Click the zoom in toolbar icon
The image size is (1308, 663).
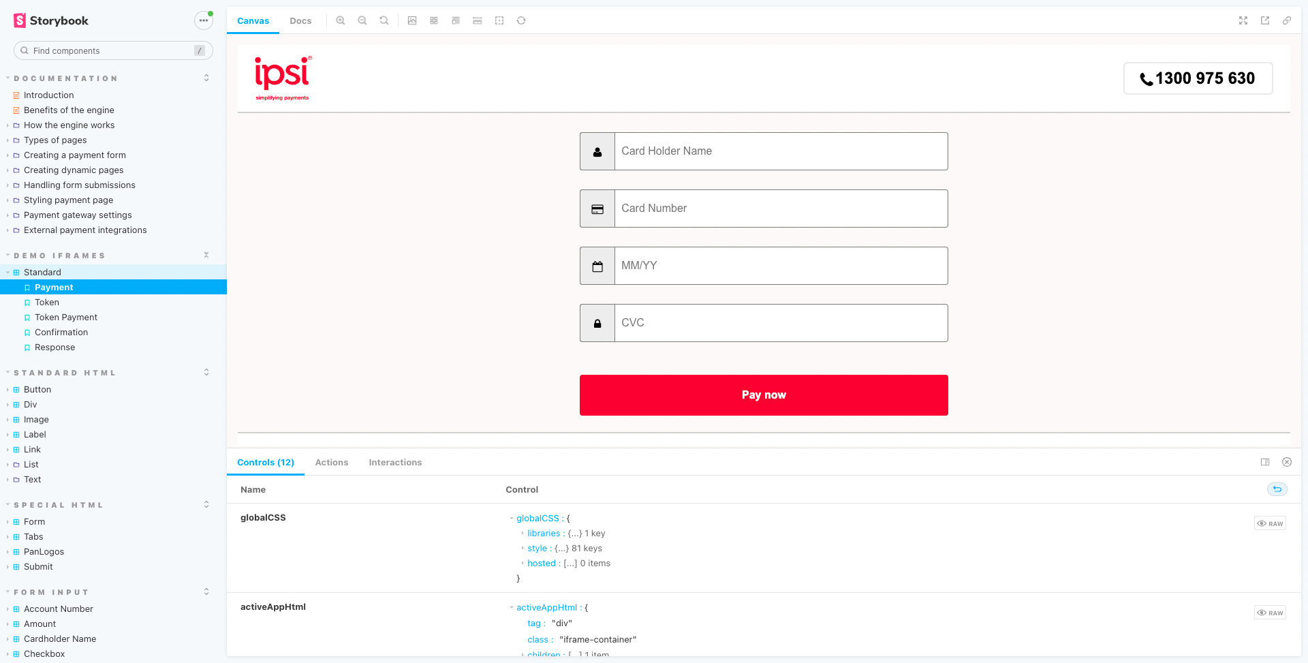pos(341,20)
